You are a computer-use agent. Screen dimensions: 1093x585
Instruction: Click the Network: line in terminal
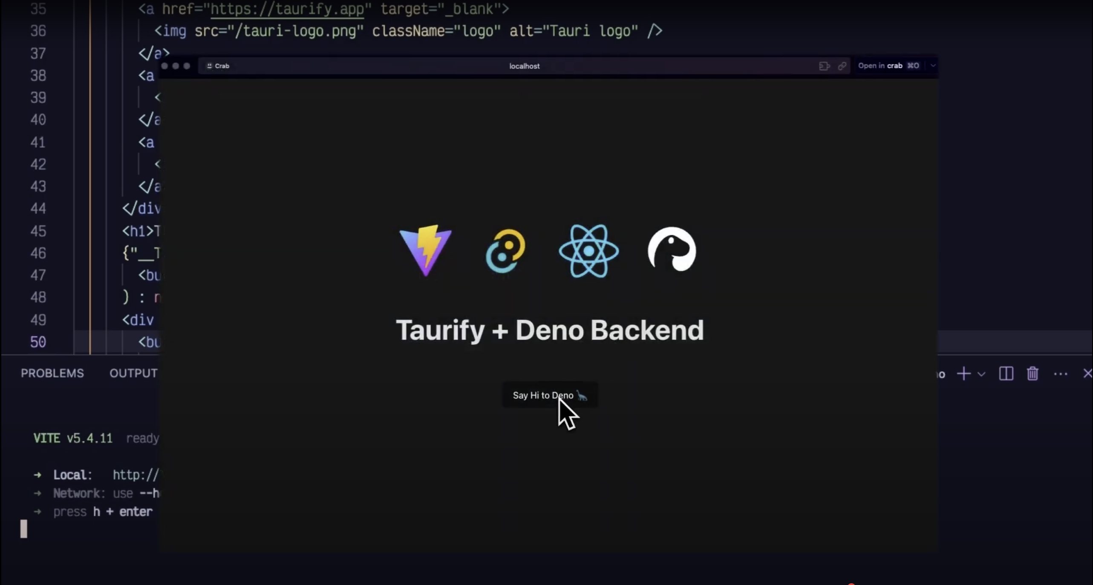tap(96, 493)
